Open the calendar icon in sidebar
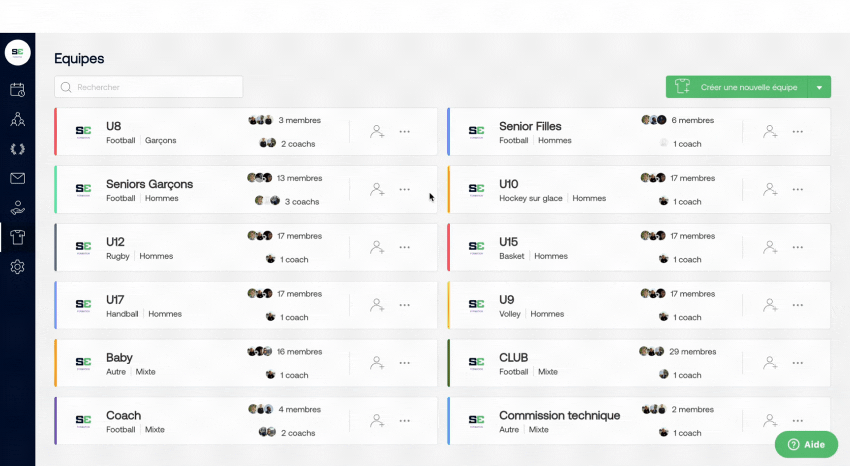850x466 pixels. (18, 90)
